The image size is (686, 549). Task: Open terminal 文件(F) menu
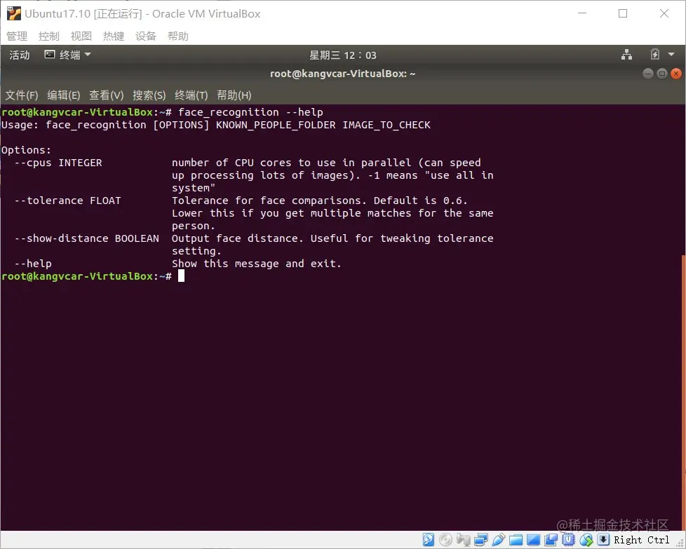click(x=22, y=95)
